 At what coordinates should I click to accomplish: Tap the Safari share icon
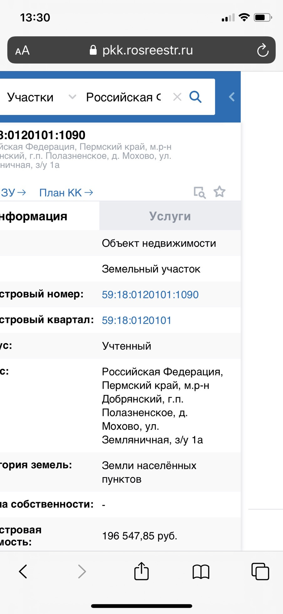[x=141, y=571]
